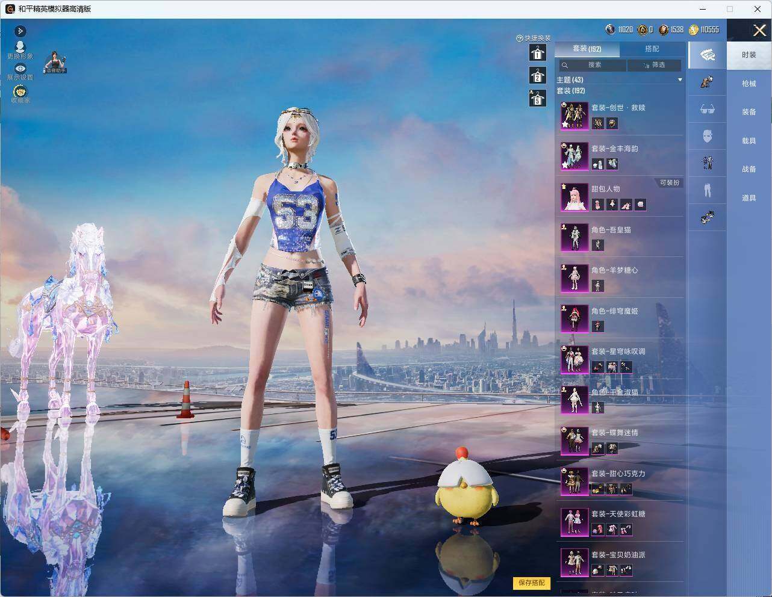The image size is (772, 597).
Task: Select 套装-创世·救赎 outfit thumbnail
Action: coord(574,116)
